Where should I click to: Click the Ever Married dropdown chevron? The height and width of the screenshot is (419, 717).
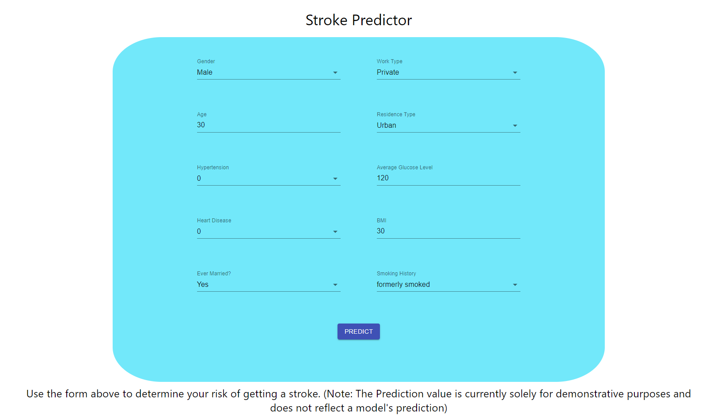click(336, 285)
